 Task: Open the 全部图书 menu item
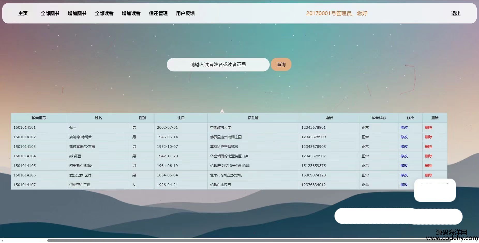(x=50, y=13)
